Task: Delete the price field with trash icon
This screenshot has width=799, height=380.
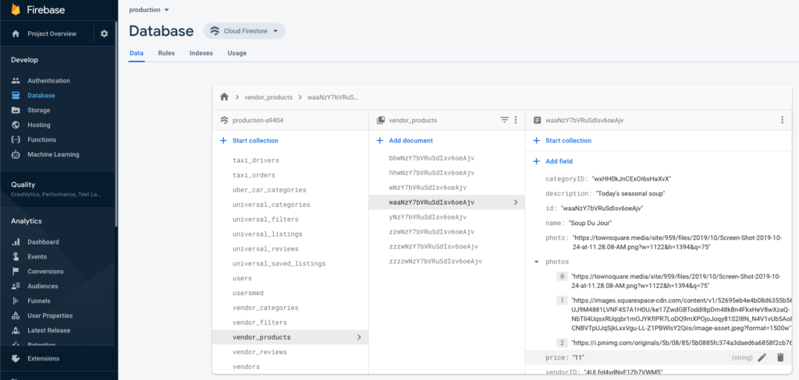Action: pyautogui.click(x=779, y=357)
